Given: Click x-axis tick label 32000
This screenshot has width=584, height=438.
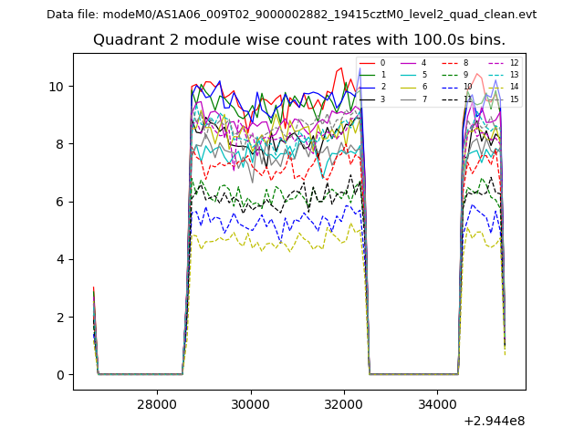Looking at the screenshot, I should pyautogui.click(x=344, y=403).
